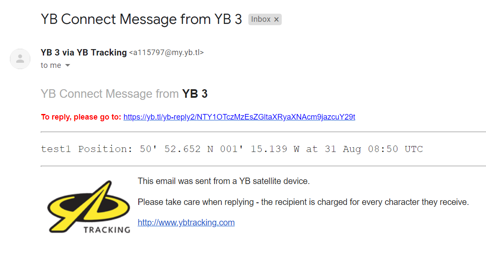
Task: Click the email subject title at top
Action: (x=141, y=19)
